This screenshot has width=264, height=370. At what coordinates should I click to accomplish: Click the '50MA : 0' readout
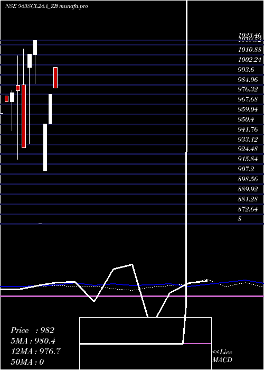pos(27,362)
